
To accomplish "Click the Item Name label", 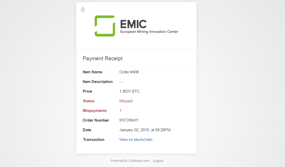I will point(92,72).
